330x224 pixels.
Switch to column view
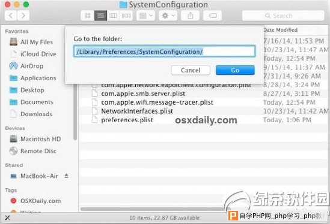click(x=113, y=16)
